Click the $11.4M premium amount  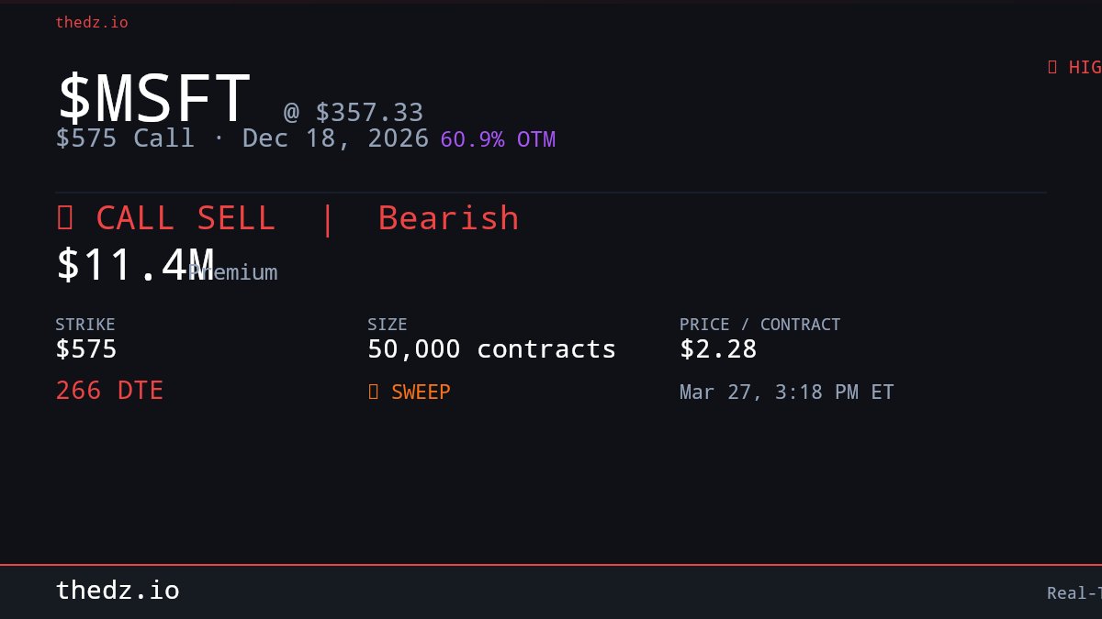point(135,264)
